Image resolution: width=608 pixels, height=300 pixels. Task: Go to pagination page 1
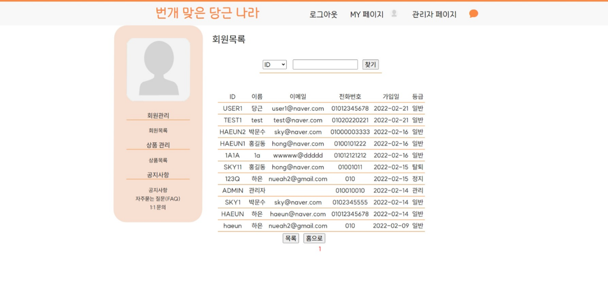pos(320,249)
